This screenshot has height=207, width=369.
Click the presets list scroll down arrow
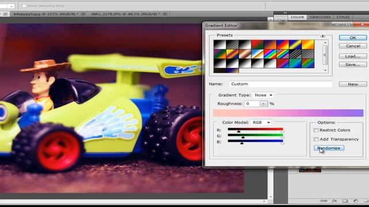point(325,70)
